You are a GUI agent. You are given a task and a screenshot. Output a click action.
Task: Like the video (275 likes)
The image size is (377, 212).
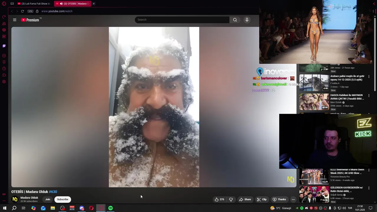click(x=219, y=199)
